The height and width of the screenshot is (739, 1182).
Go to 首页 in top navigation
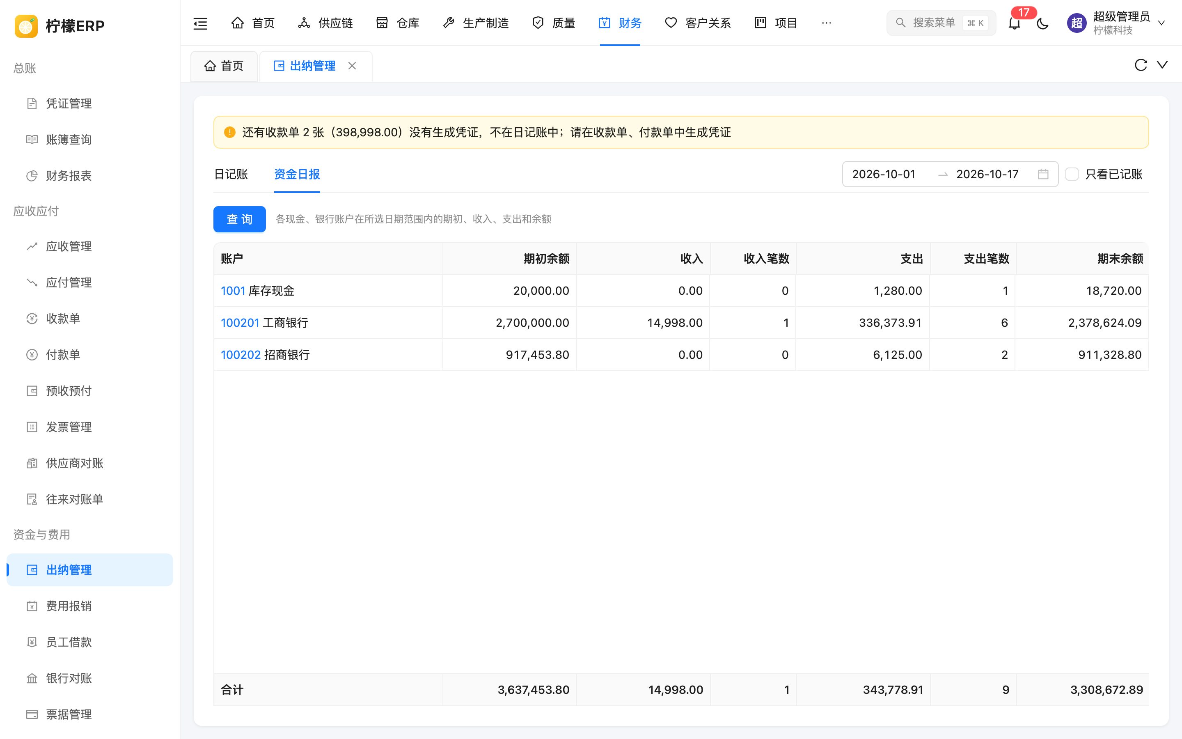coord(252,23)
